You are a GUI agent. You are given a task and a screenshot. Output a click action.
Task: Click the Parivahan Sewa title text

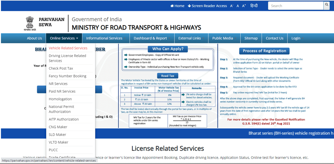(x=51, y=22)
